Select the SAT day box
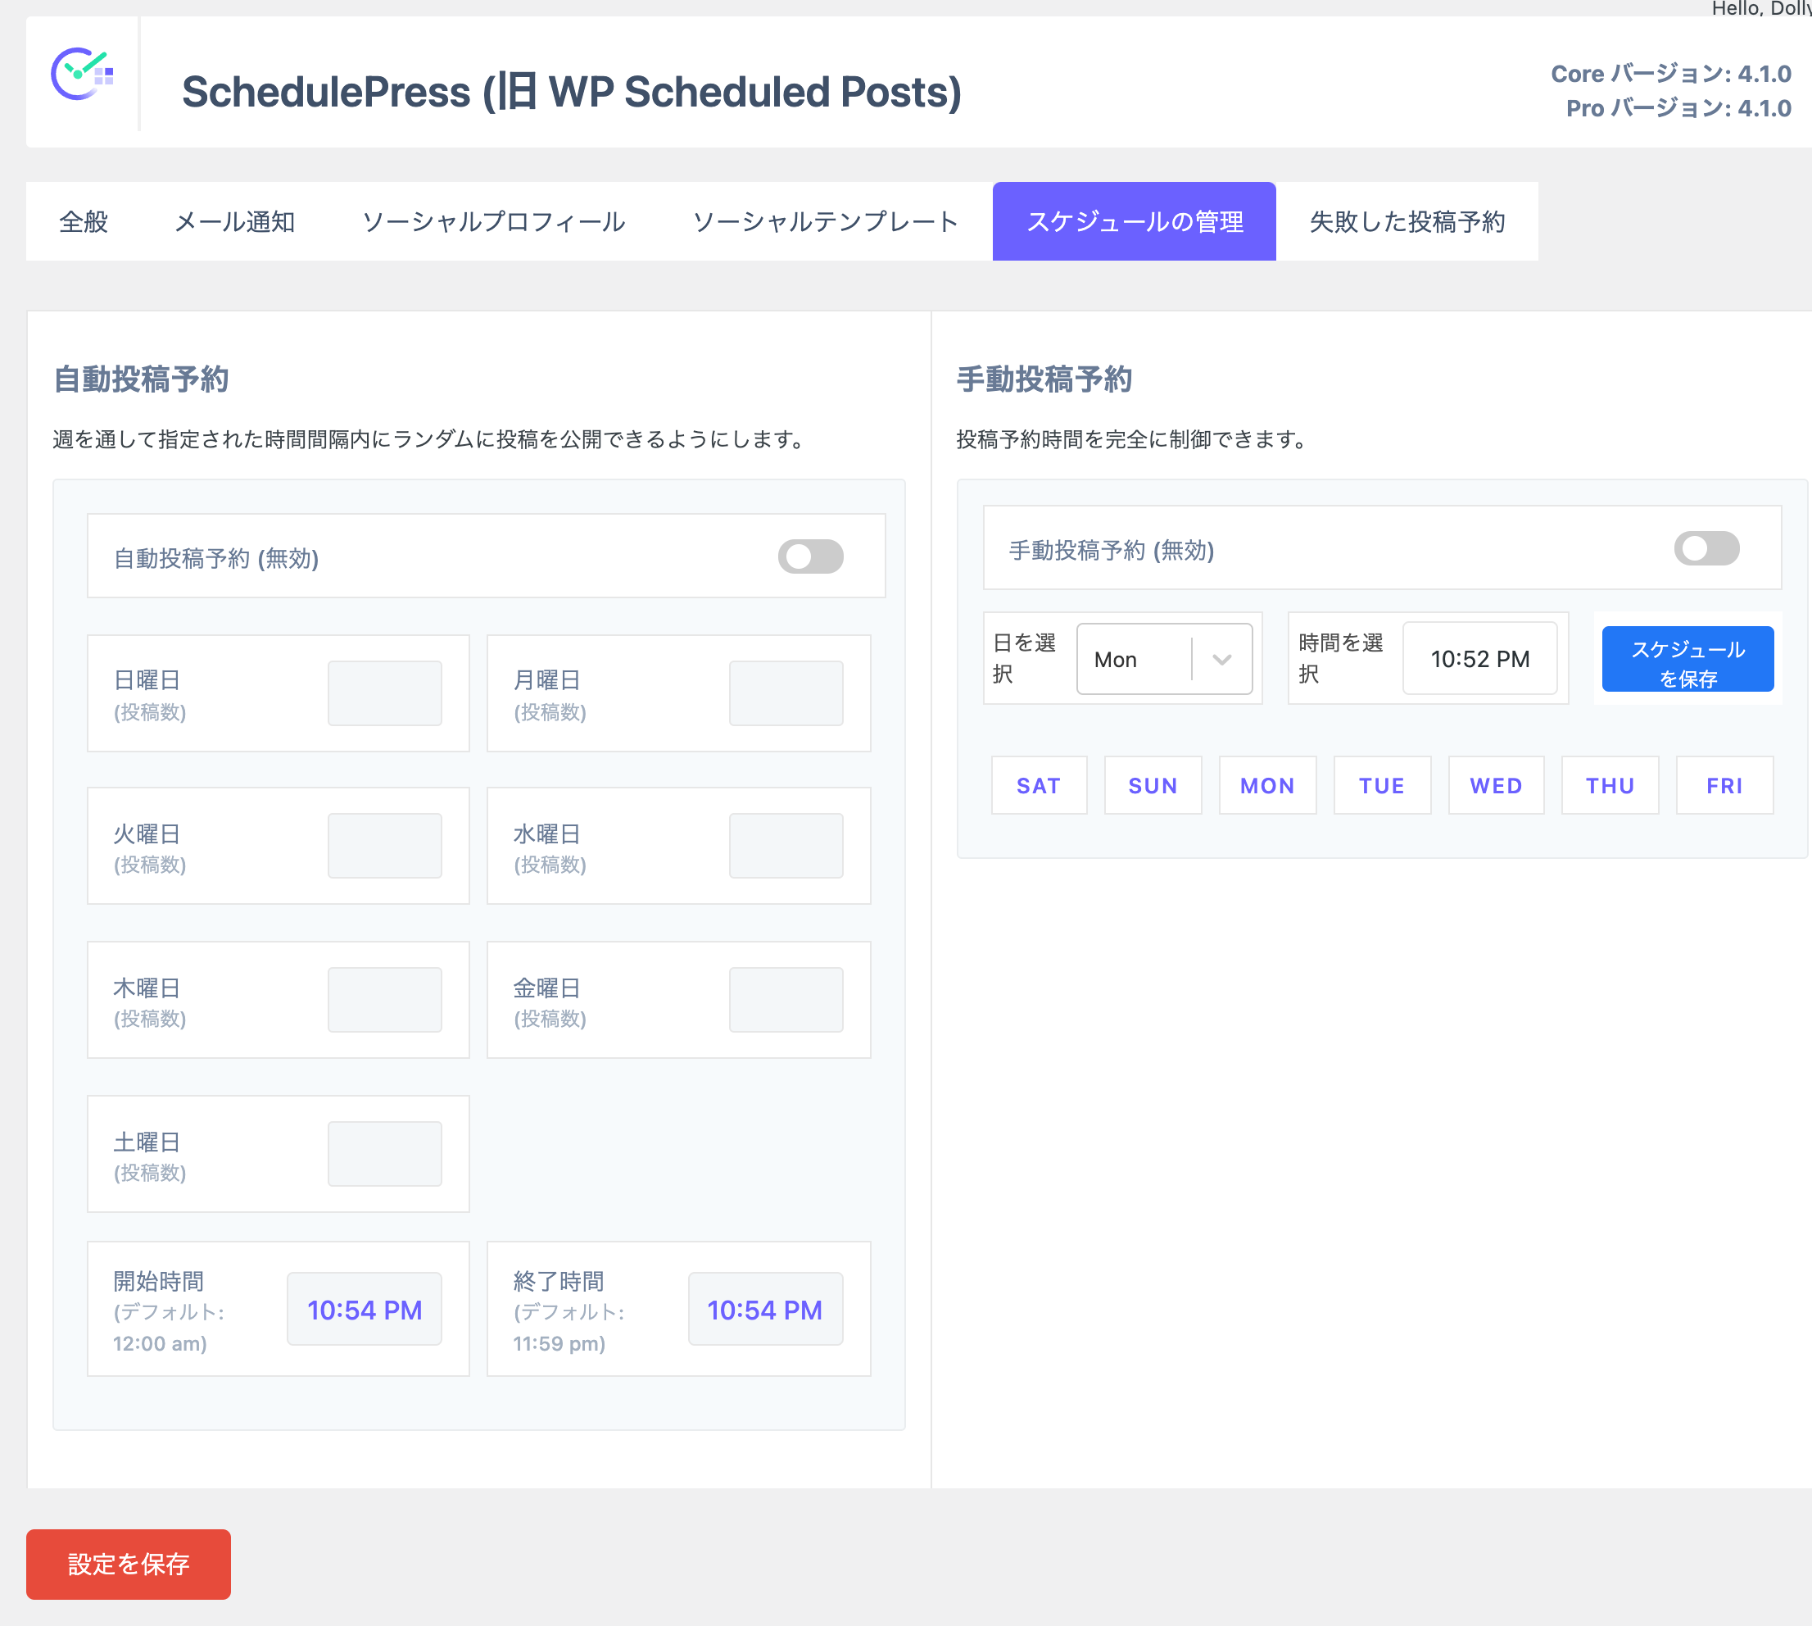Viewport: 1812px width, 1626px height. click(x=1039, y=785)
